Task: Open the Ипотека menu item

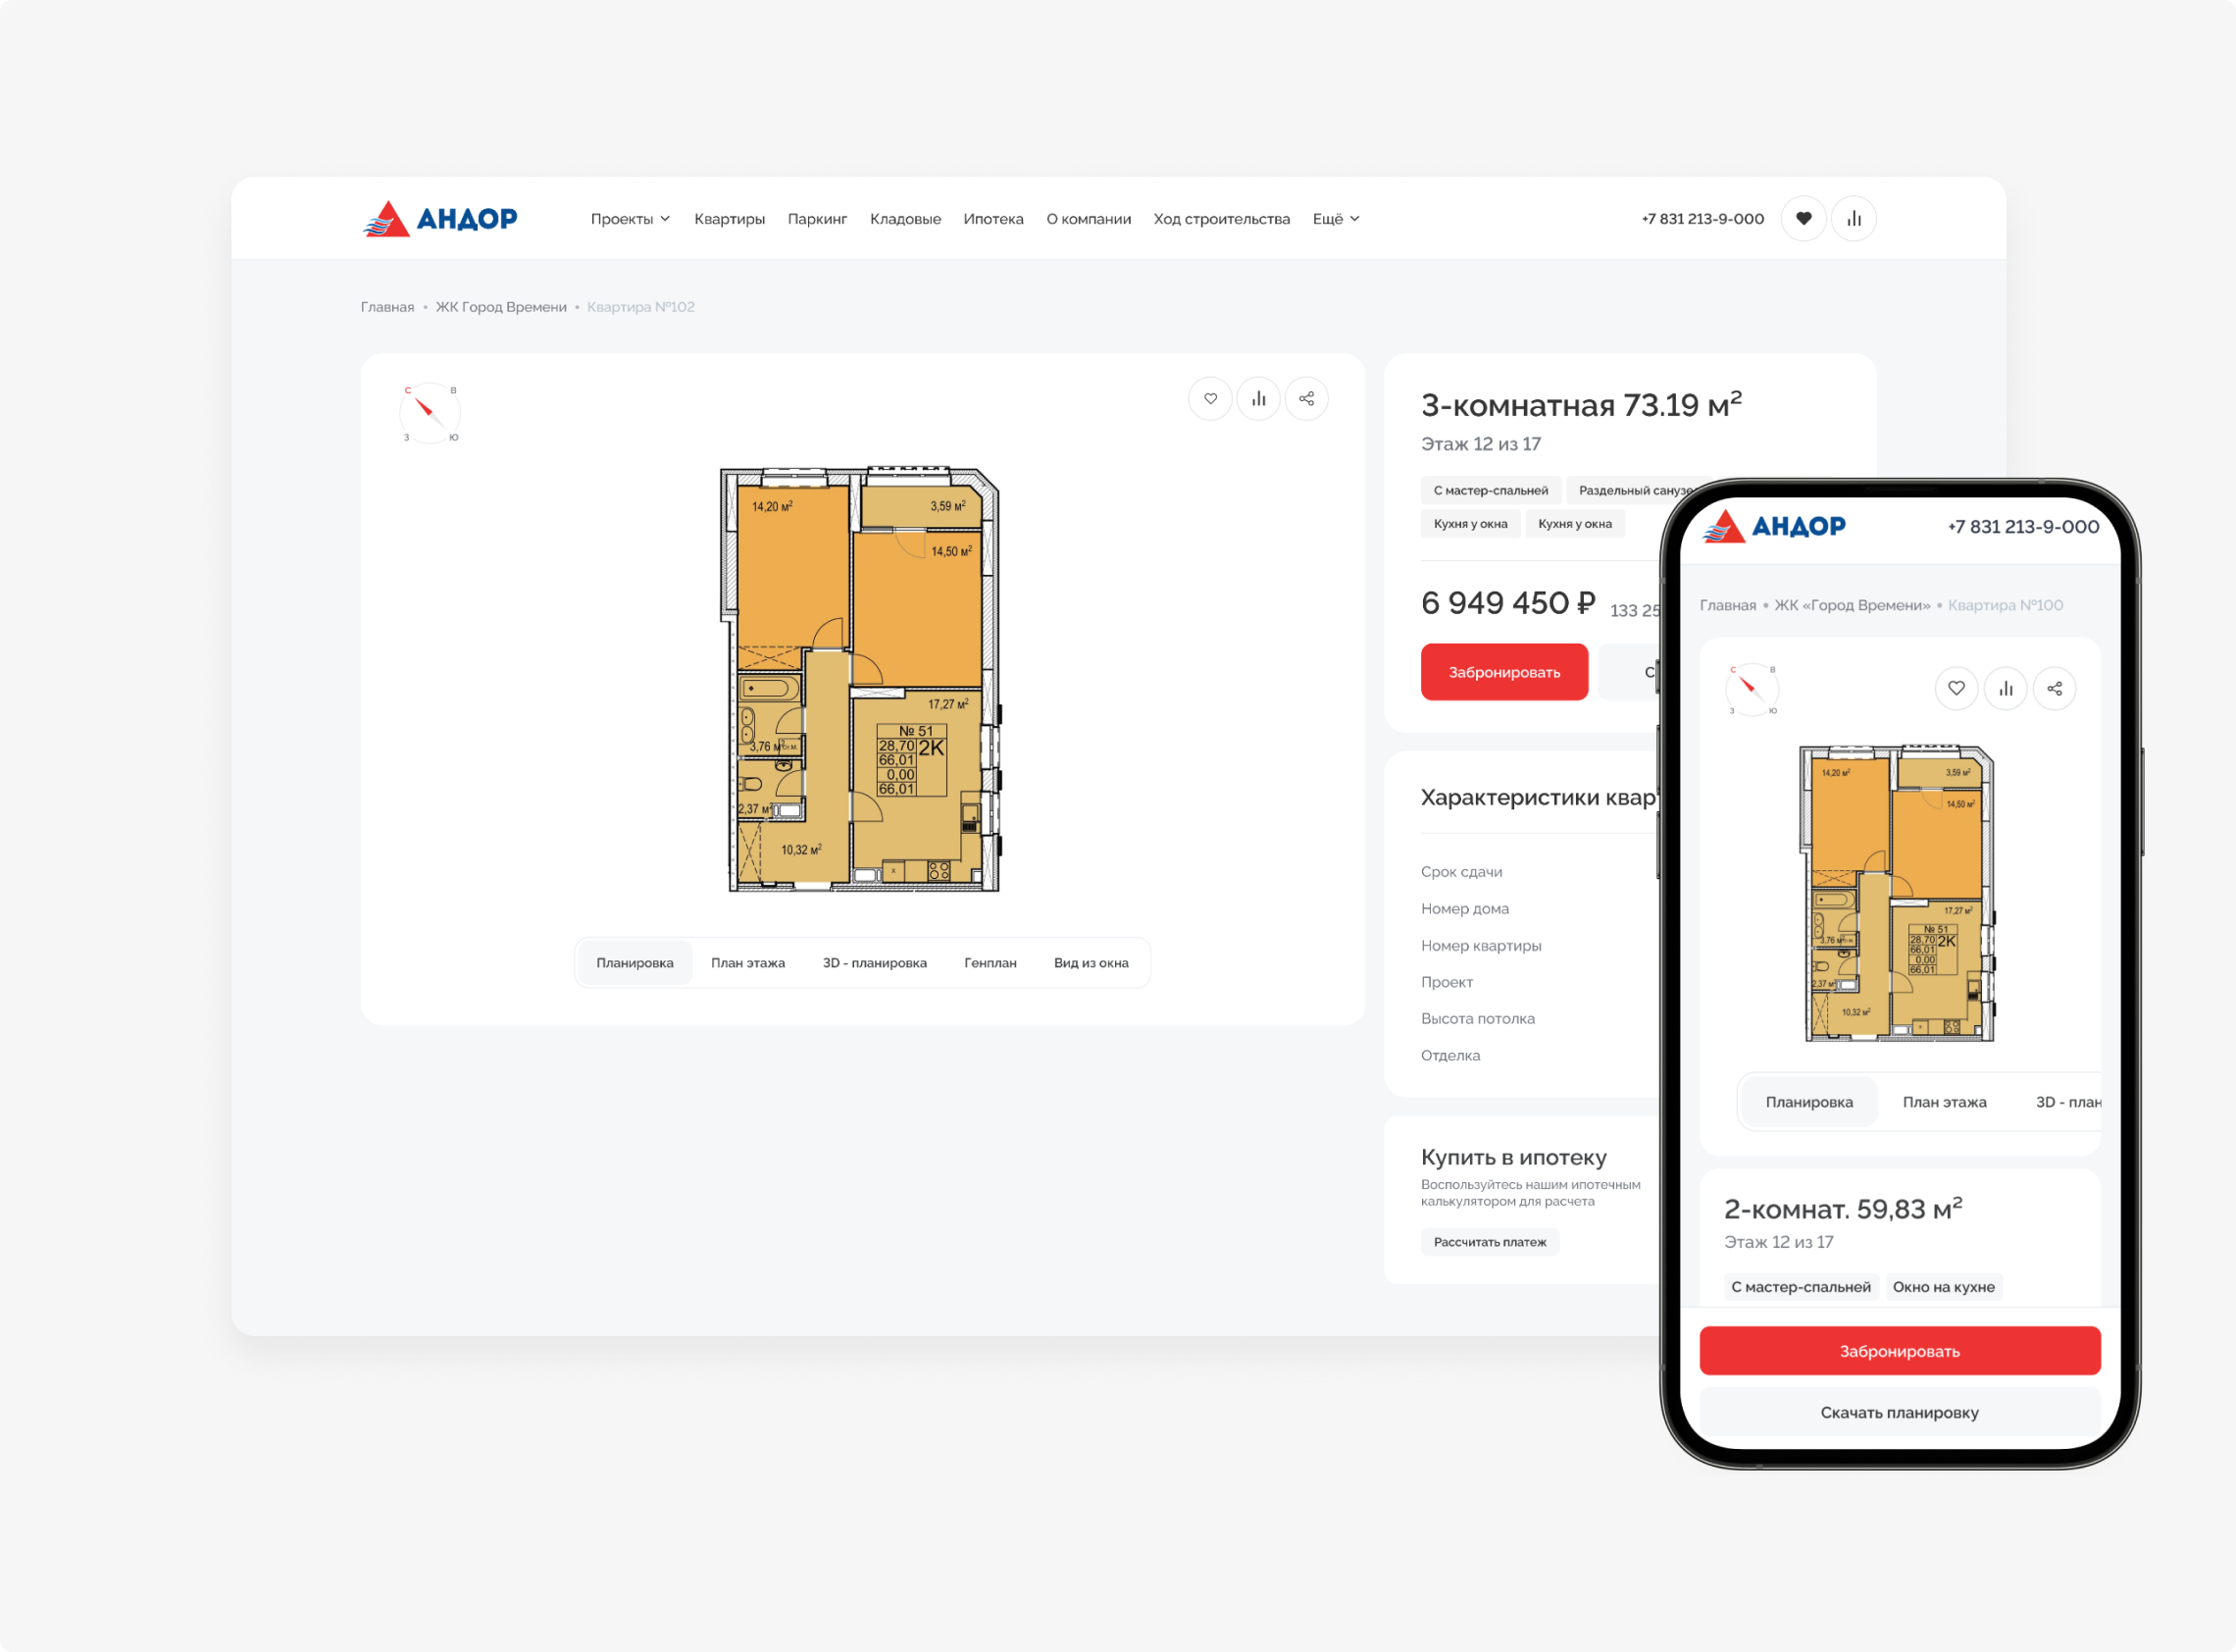Action: (x=992, y=218)
